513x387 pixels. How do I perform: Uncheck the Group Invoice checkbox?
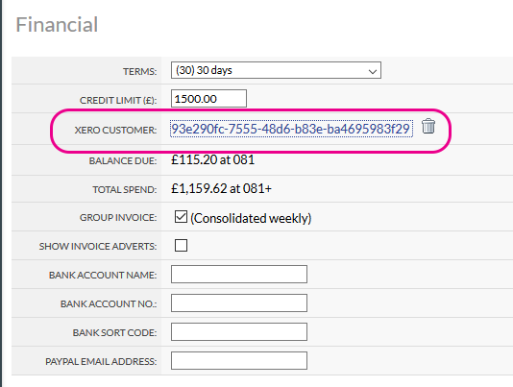coord(181,217)
